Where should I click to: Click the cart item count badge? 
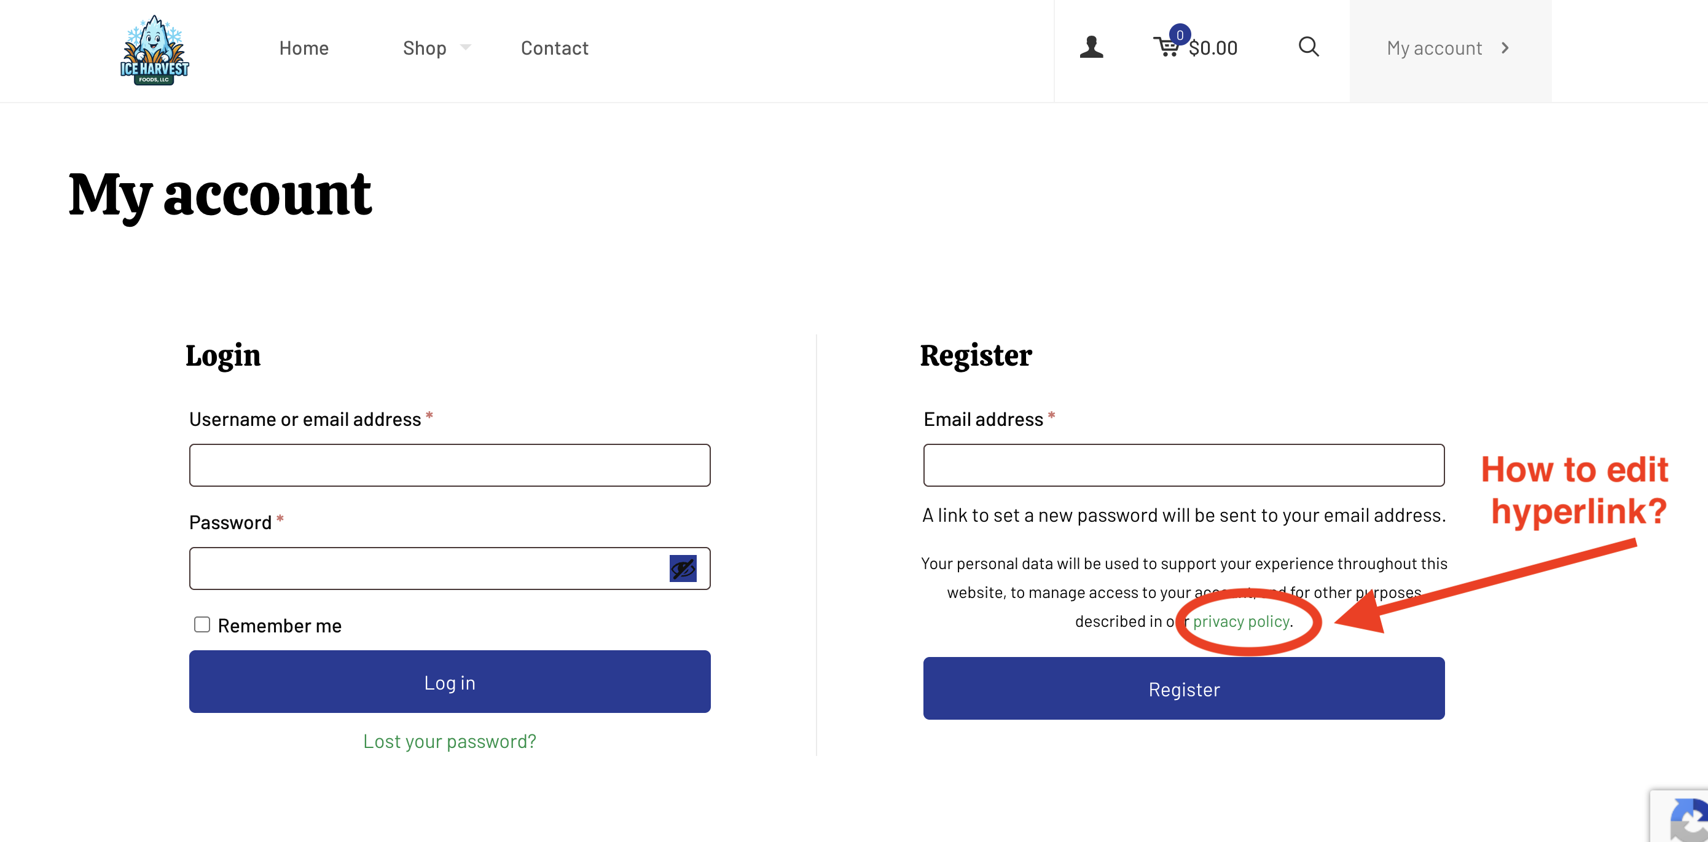tap(1180, 35)
